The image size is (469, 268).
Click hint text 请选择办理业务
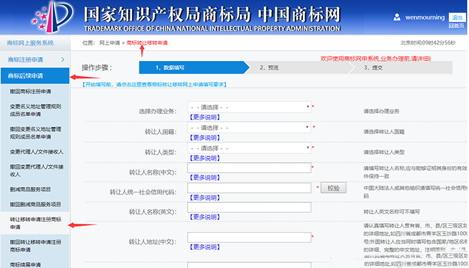[381, 111]
